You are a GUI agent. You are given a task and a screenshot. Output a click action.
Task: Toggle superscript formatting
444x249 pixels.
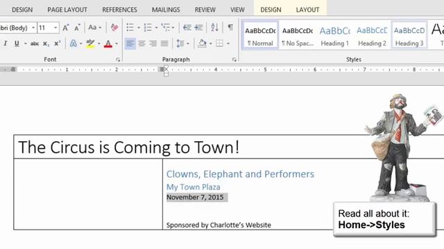57,44
